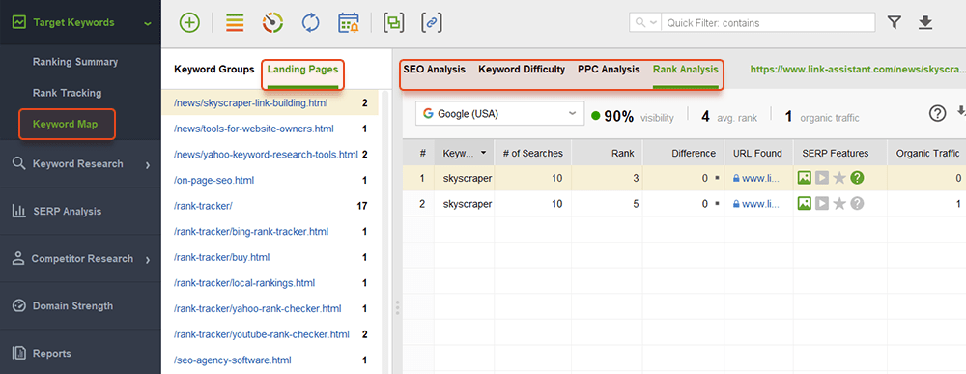The height and width of the screenshot is (374, 966).
Task: Click the Quick Filter contains input field
Action: [x=768, y=23]
